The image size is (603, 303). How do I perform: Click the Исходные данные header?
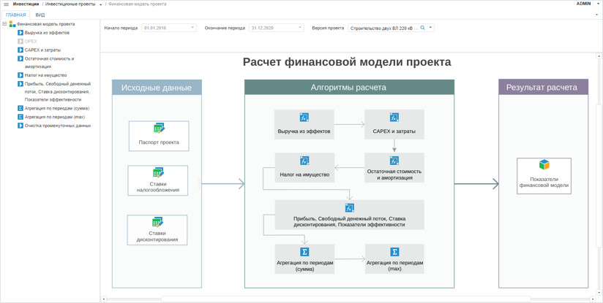[x=157, y=88]
